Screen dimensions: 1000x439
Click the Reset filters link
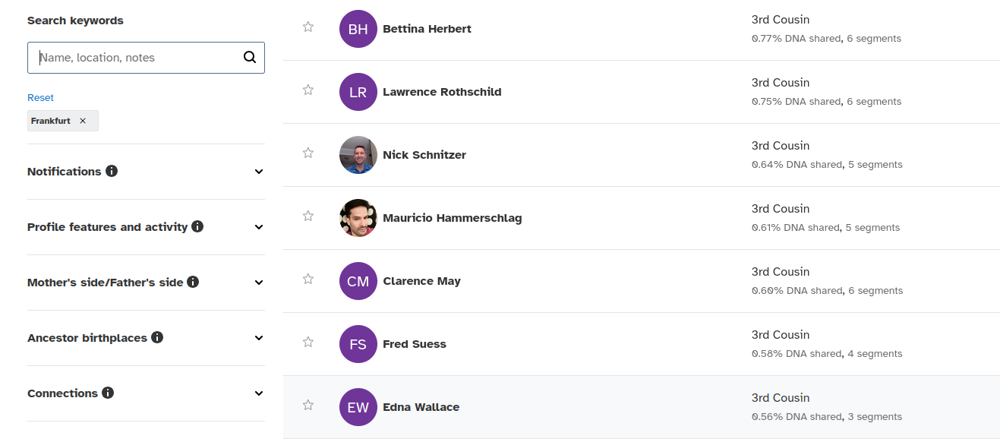(x=40, y=97)
